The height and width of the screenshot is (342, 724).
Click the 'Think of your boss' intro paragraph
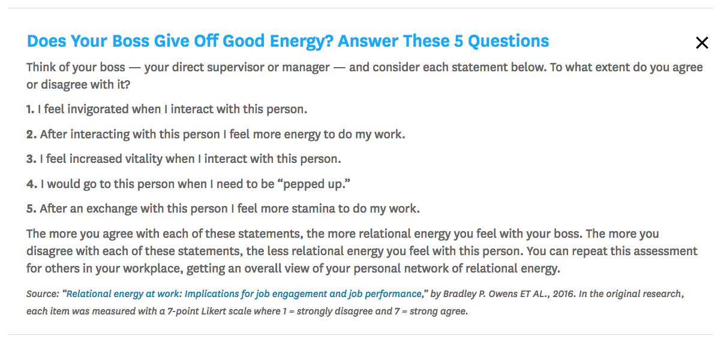[x=365, y=76]
